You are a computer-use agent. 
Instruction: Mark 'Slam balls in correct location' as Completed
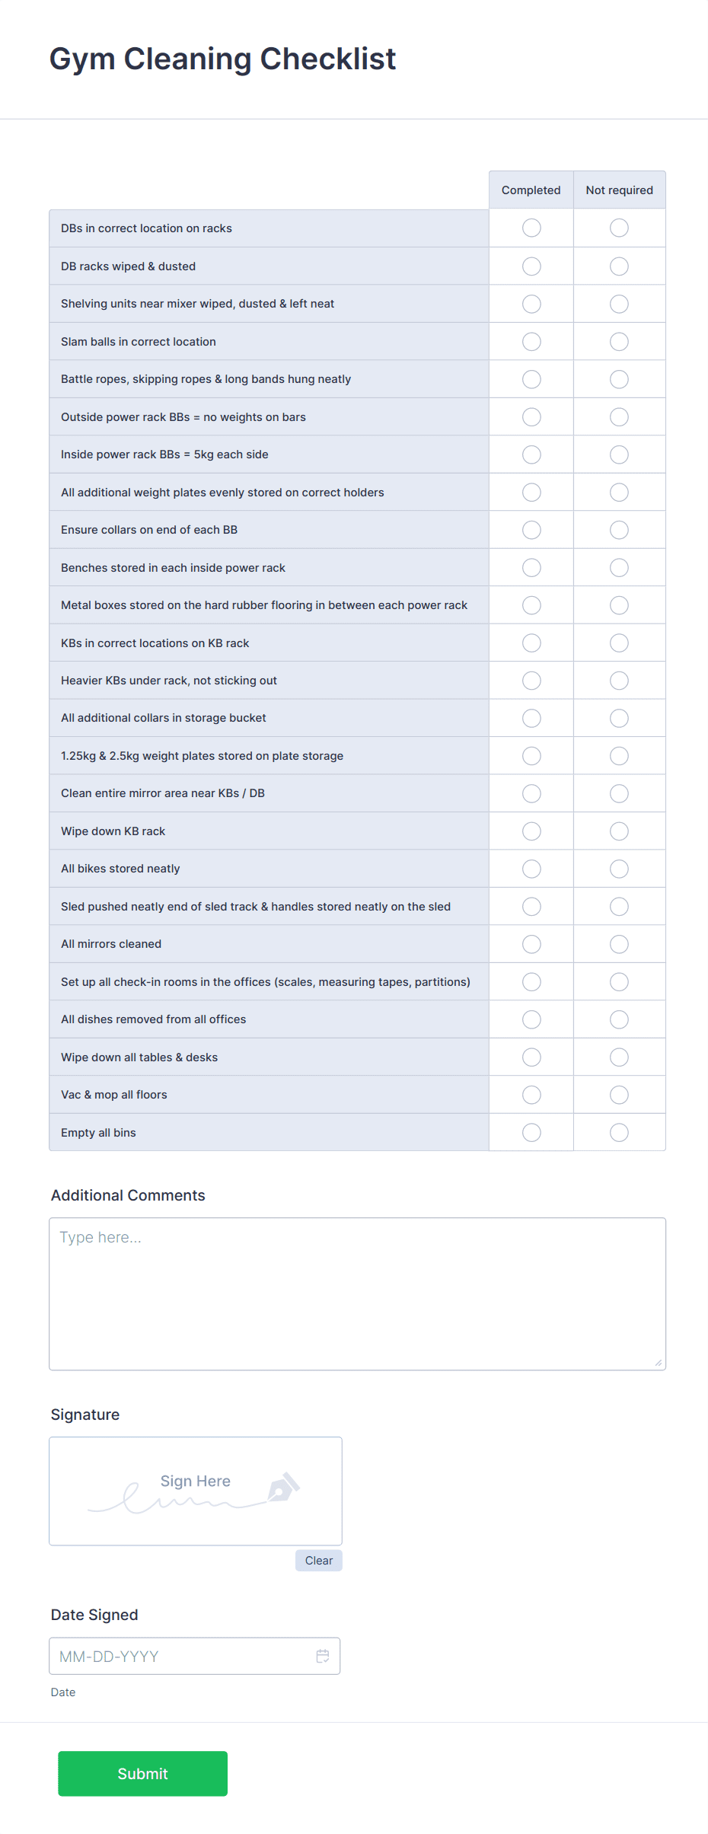pyautogui.click(x=531, y=341)
